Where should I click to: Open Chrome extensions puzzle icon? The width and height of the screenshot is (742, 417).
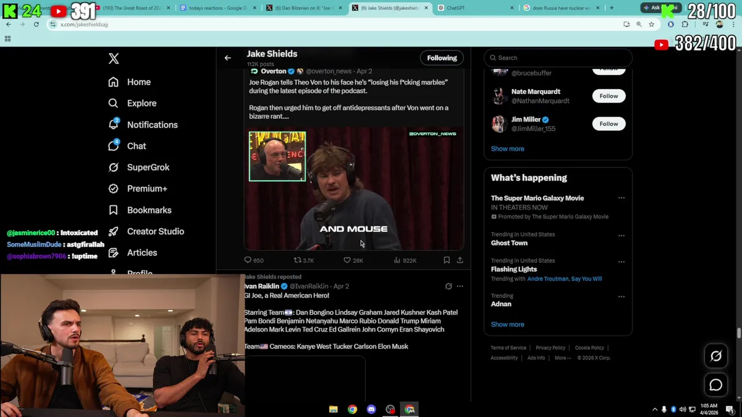(685, 24)
